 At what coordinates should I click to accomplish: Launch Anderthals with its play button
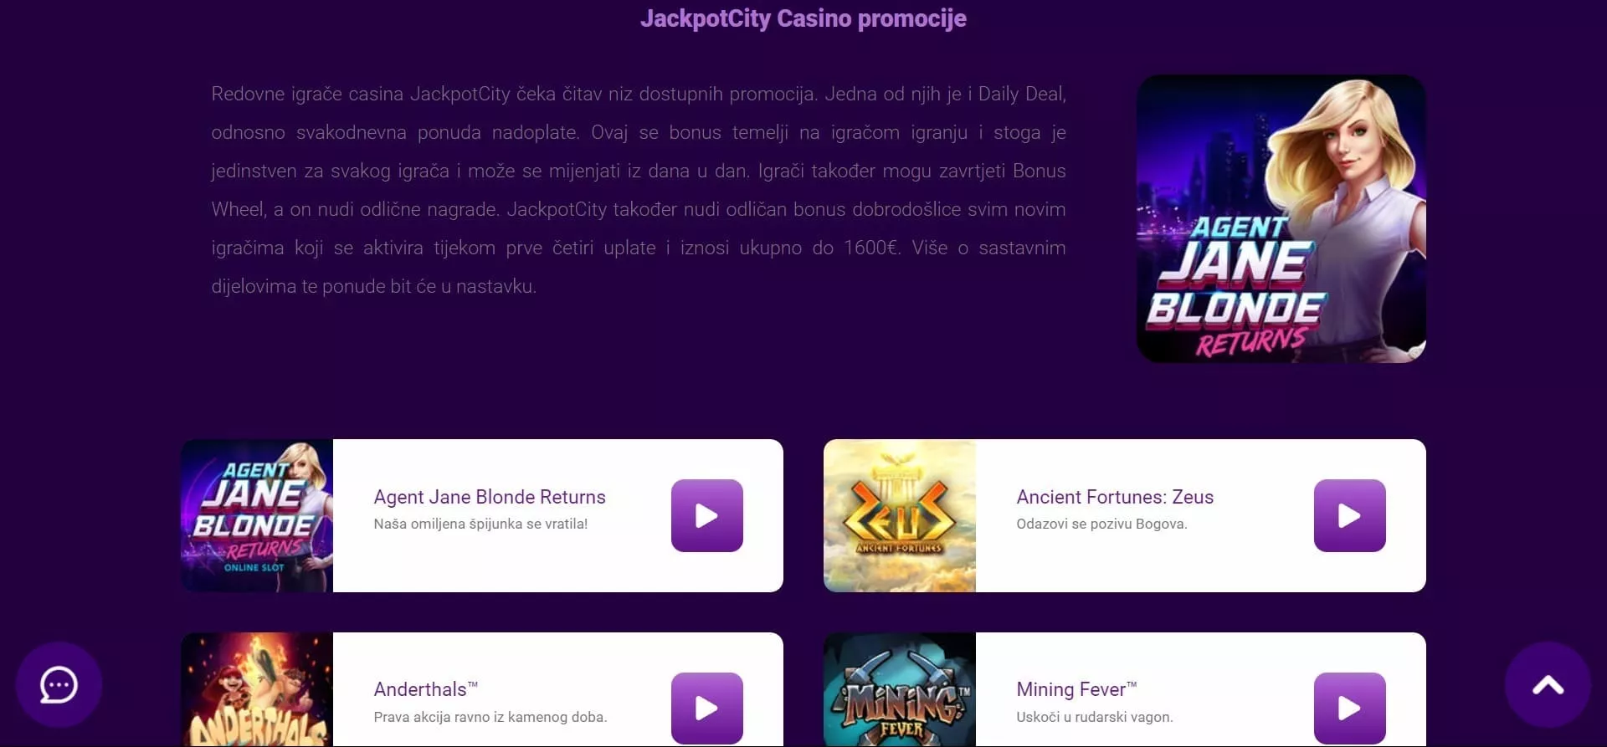point(707,708)
